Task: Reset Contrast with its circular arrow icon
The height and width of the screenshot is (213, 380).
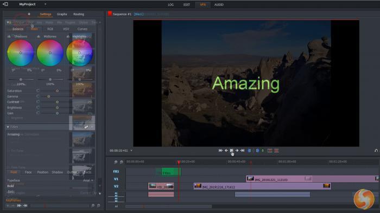Action: (38, 102)
